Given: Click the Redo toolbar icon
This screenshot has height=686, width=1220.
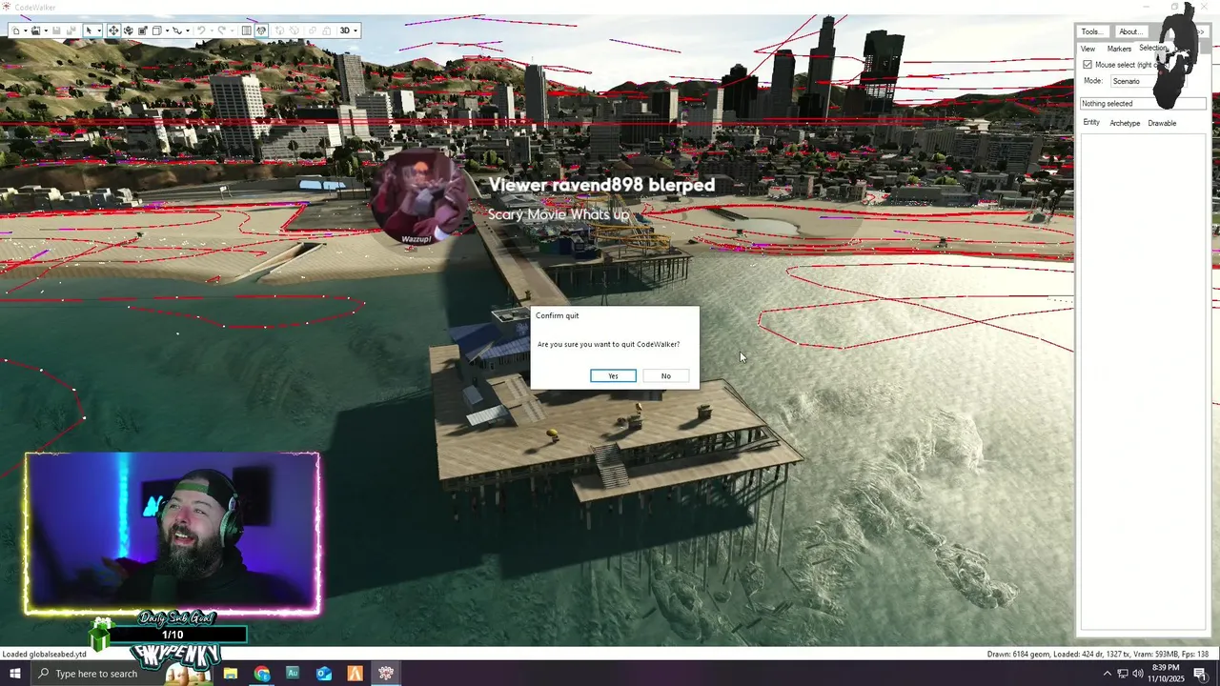Looking at the screenshot, I should [221, 30].
